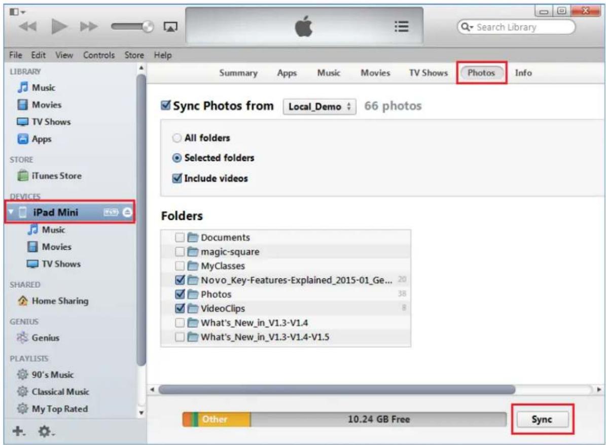Check the What's_New_in_V1.3-V1.4 folder checkbox
Image resolution: width=606 pixels, height=445 pixels.
pyautogui.click(x=180, y=322)
